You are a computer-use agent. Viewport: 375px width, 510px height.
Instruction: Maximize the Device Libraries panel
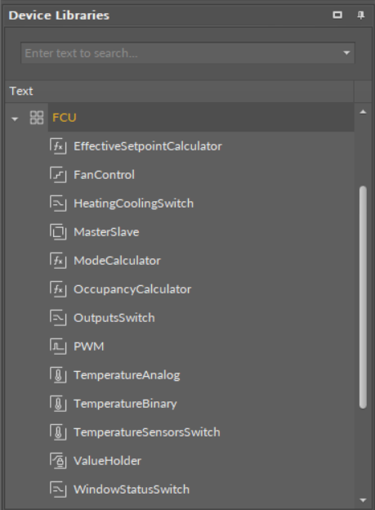click(337, 15)
